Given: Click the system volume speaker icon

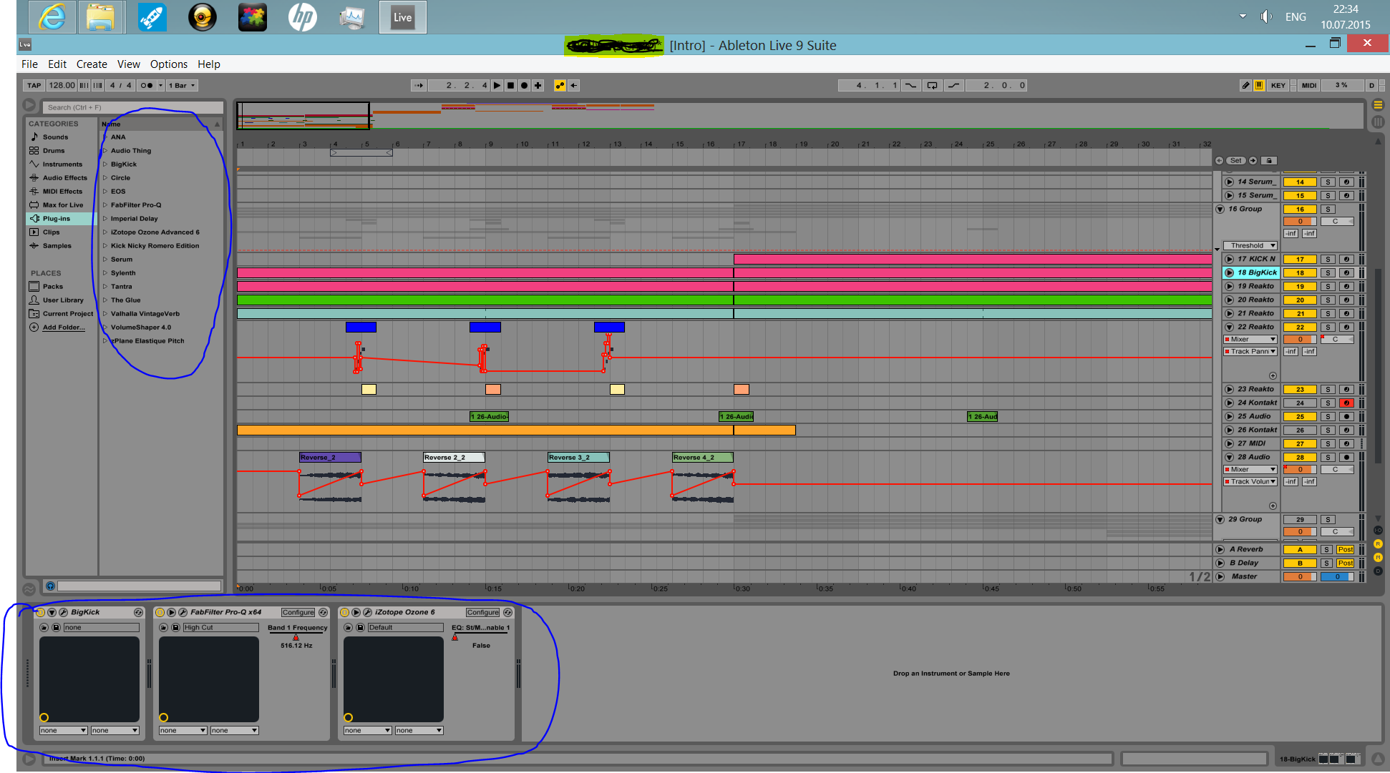Looking at the screenshot, I should pyautogui.click(x=1266, y=16).
